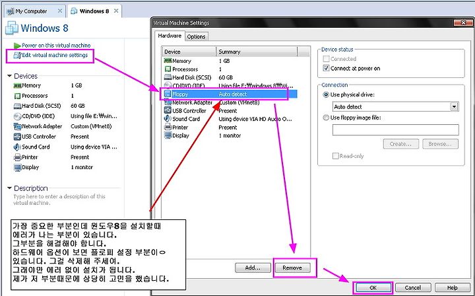Switch to the Options tab
Image resolution: width=475 pixels, height=296 pixels.
click(x=196, y=37)
